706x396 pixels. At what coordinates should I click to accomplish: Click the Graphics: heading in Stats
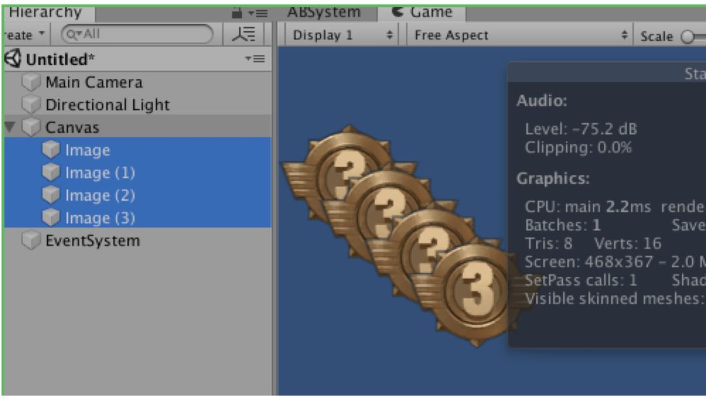coord(553,178)
